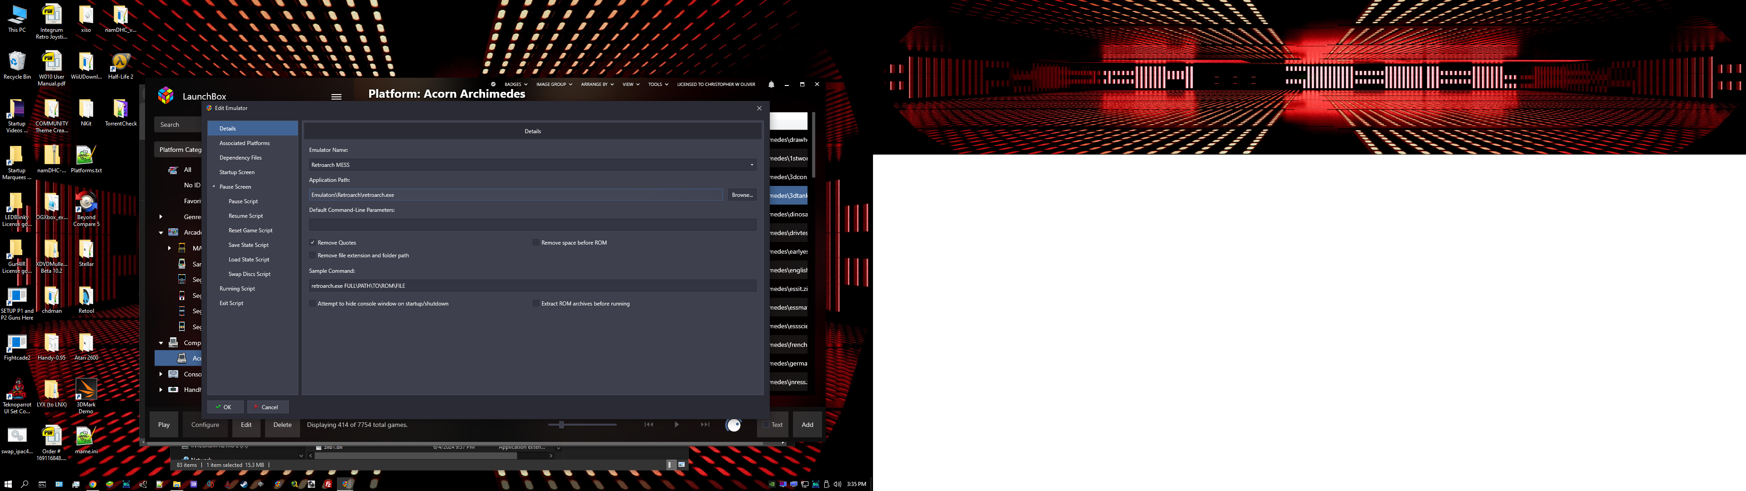Select the Platforms.txt desktop file
Screen dimensions: 1746x491
pos(86,159)
